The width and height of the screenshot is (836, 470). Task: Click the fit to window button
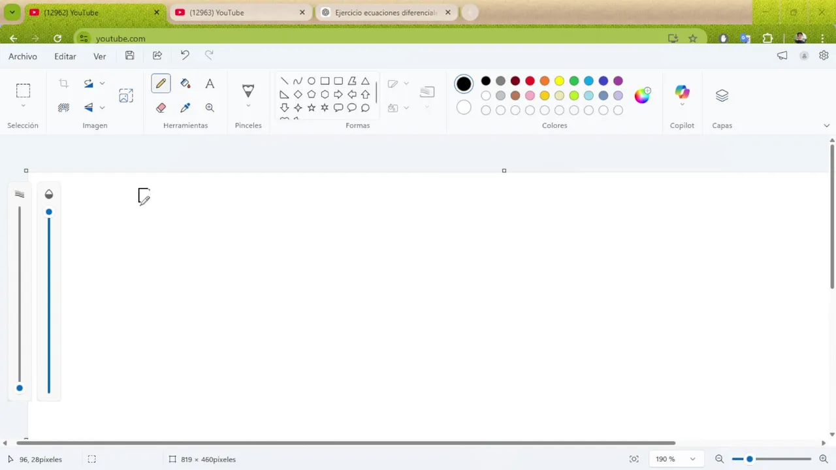[x=634, y=459]
